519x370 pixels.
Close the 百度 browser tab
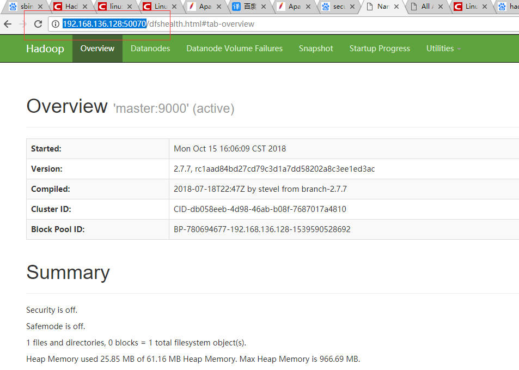tap(264, 7)
